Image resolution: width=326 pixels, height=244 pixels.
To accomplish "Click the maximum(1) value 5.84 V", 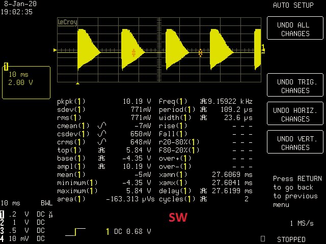I will tap(139, 191).
